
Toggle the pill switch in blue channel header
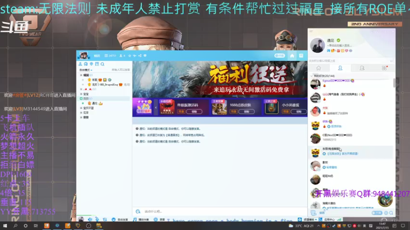click(279, 56)
